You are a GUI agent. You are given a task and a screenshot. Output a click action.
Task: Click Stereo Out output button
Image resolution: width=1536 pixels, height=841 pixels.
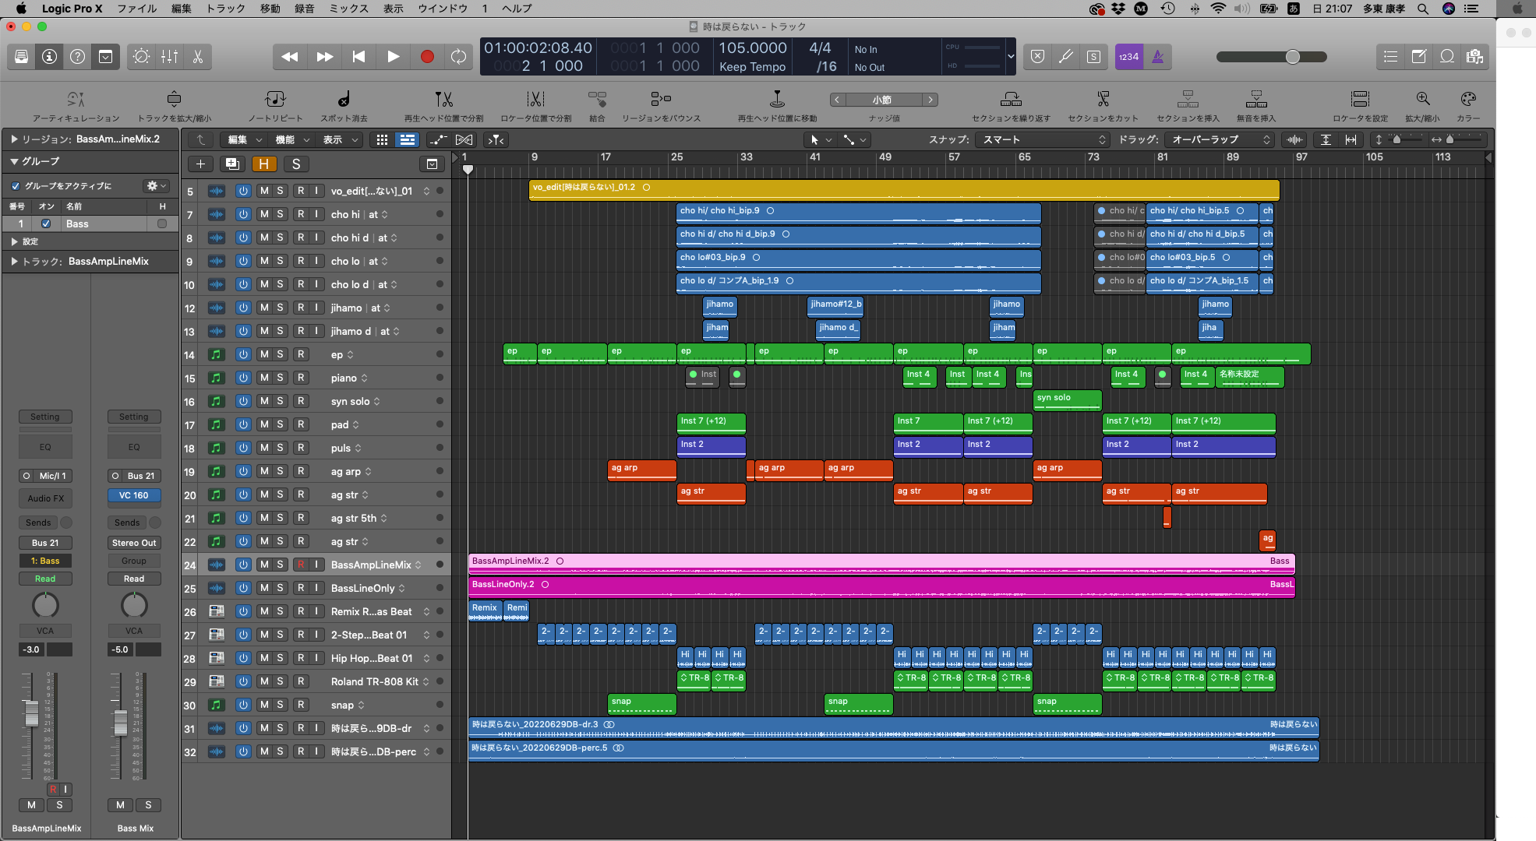pos(133,543)
